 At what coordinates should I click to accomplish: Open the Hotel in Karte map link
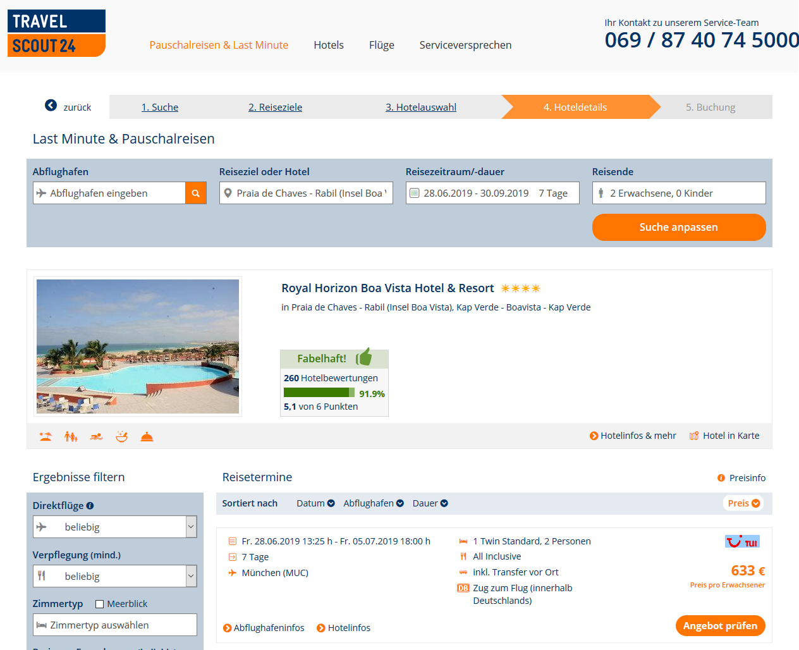pos(724,436)
